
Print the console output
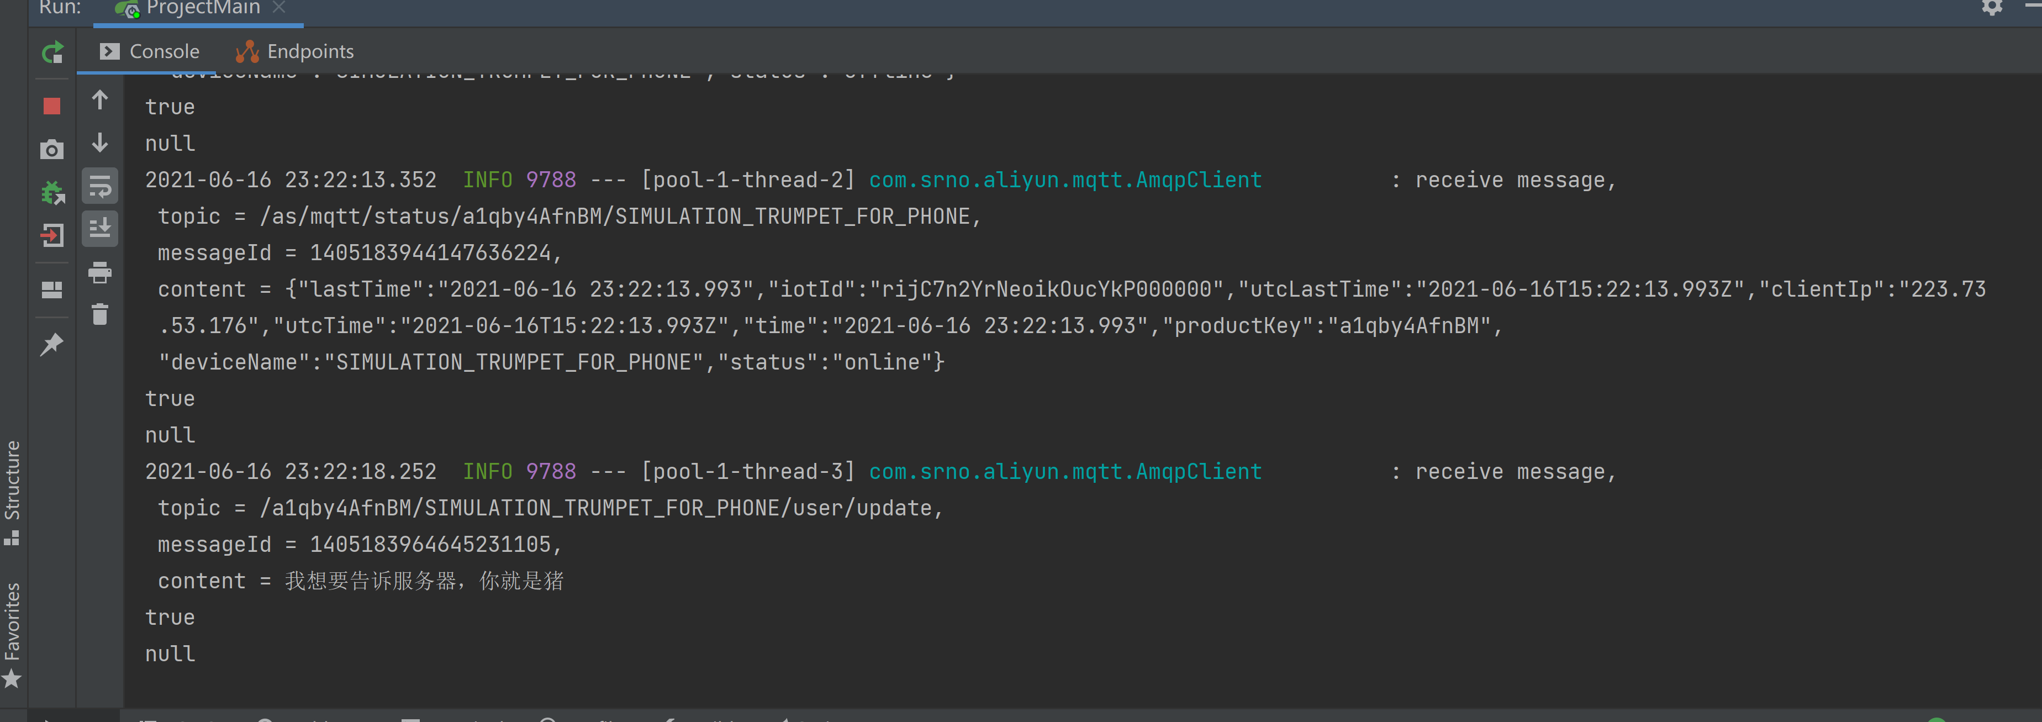100,273
